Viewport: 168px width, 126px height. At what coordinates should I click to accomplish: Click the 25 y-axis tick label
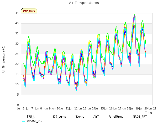pyautogui.click(x=17, y=54)
